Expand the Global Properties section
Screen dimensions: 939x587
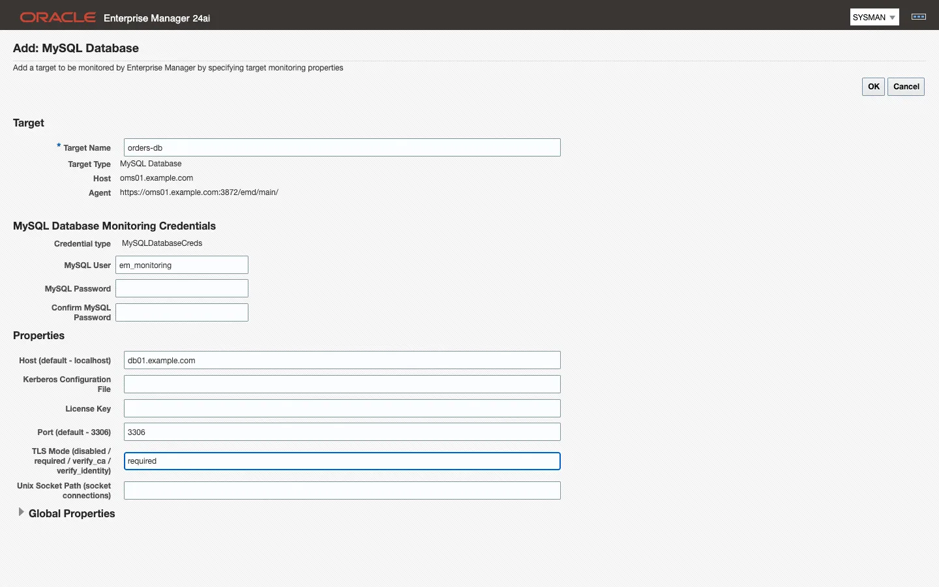pyautogui.click(x=22, y=513)
